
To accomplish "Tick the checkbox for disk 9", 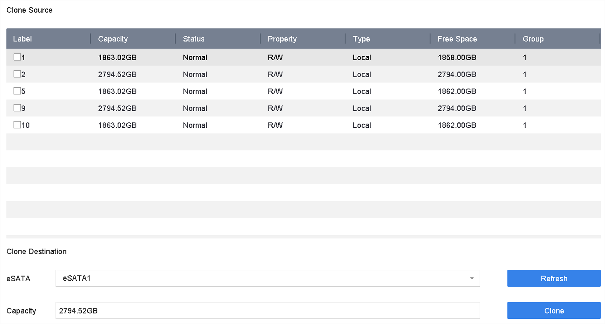I will tap(17, 108).
